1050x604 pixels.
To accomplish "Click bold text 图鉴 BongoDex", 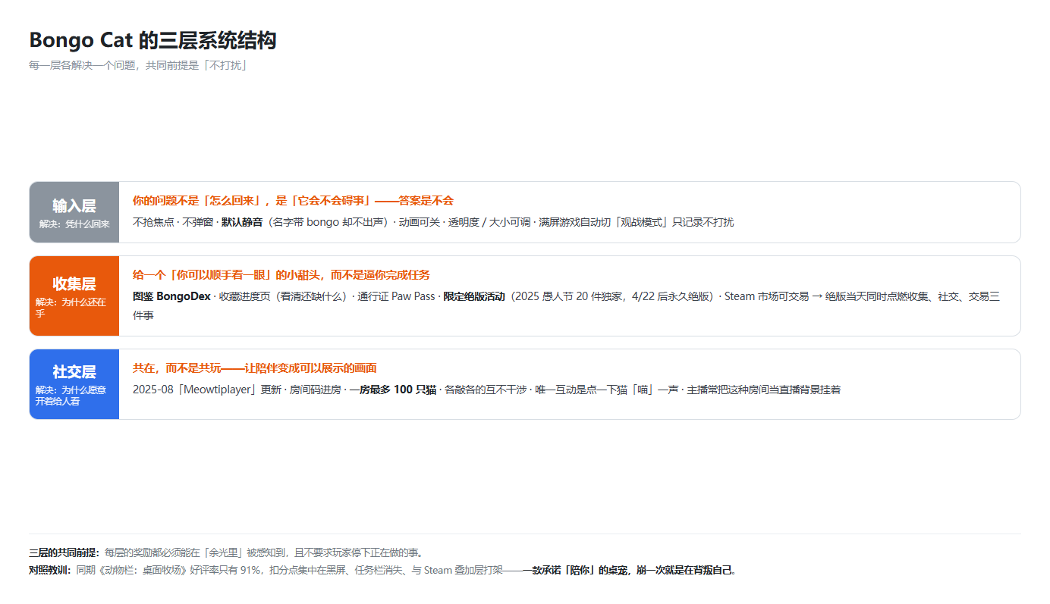I will (171, 297).
